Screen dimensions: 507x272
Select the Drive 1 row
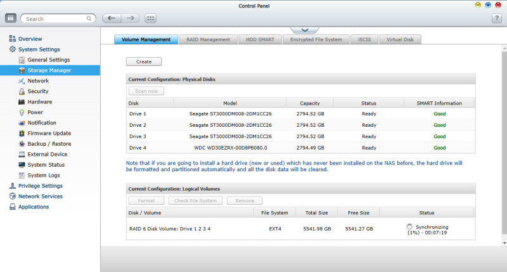[x=300, y=114]
